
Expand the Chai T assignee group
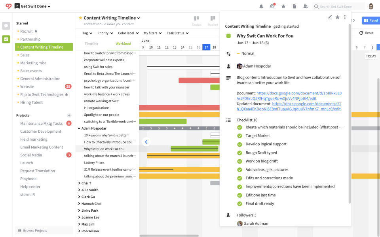(x=79, y=183)
